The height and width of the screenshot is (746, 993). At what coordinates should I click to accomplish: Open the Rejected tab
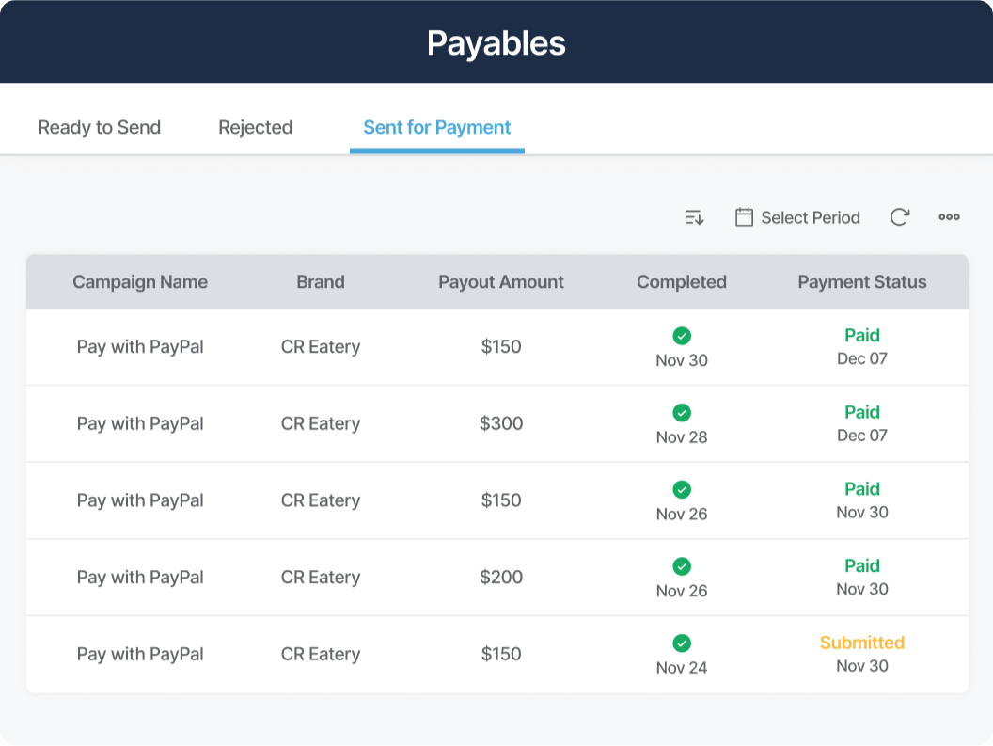pos(255,127)
